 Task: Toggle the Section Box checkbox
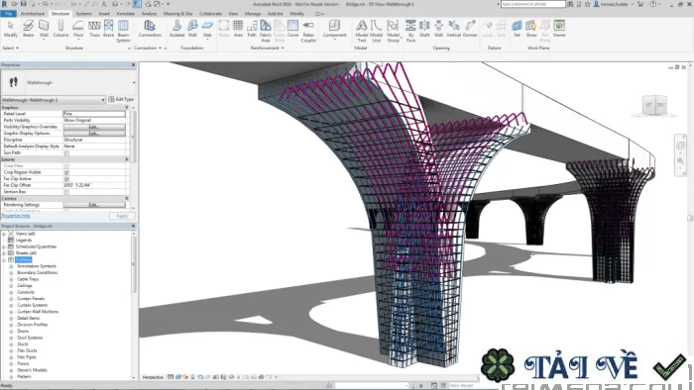pyautogui.click(x=66, y=192)
